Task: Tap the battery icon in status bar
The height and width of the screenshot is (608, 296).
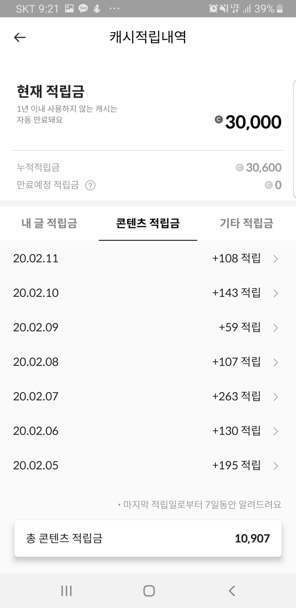Action: [x=280, y=9]
